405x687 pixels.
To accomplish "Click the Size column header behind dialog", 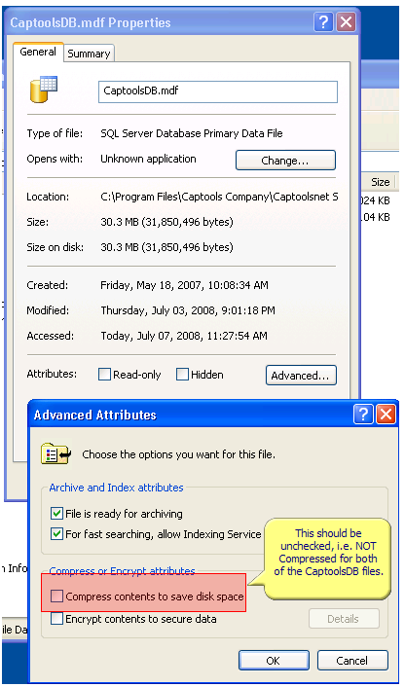I will [380, 182].
